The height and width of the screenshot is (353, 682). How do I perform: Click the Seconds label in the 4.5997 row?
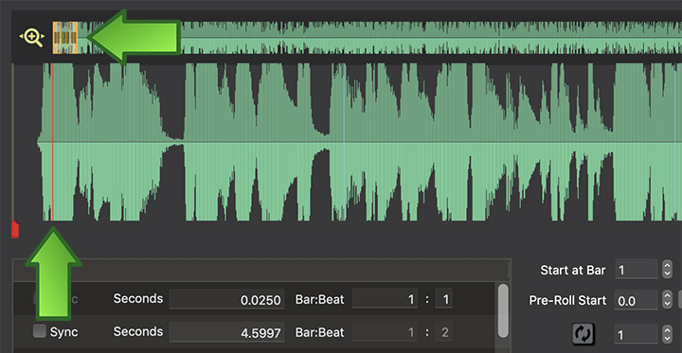pos(138,331)
